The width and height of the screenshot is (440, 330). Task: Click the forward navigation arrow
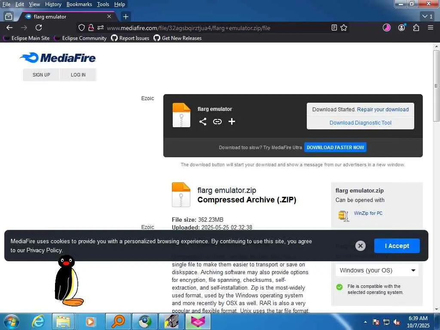24,27
